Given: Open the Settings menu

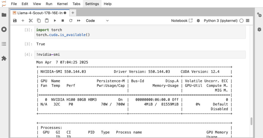Looking at the screenshot, I should coord(92,4).
